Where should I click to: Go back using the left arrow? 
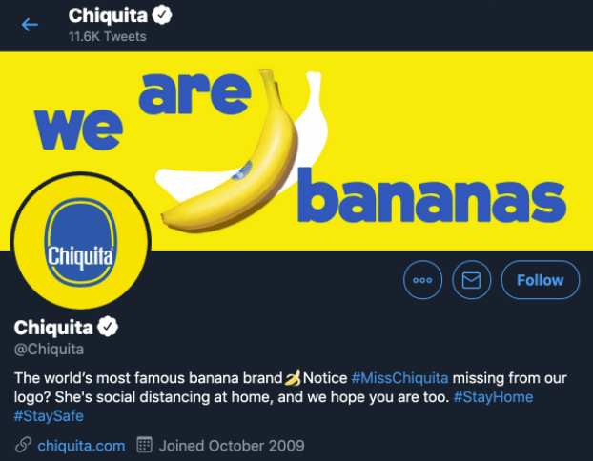click(30, 25)
